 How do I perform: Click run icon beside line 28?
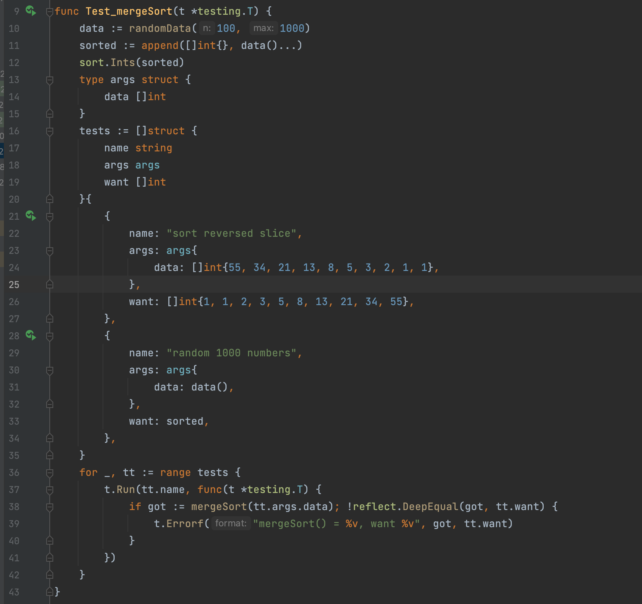[x=31, y=335]
